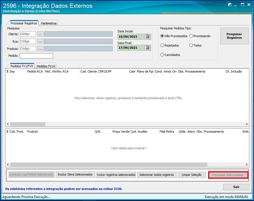
Task: Click the Cod. Auxiliar column header
Action: point(144,132)
